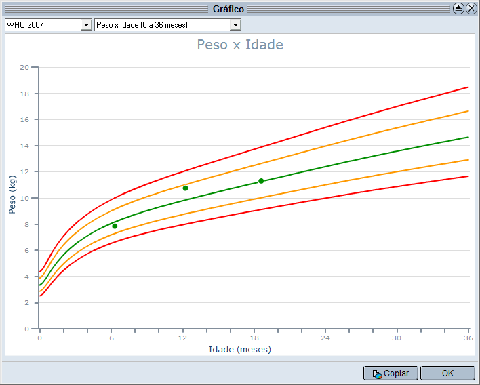Screen dimensions: 480x385
Task: Click the y-axis tick label 10
Action: click(24, 199)
